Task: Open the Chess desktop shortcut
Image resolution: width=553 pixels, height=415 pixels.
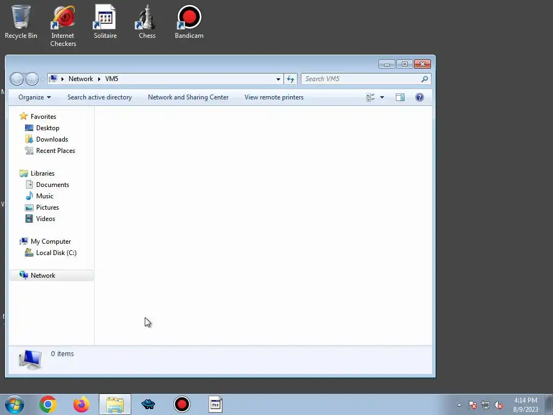Action: coord(147,22)
